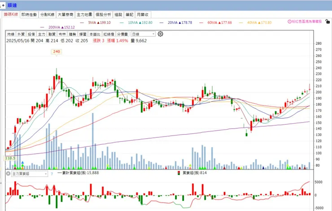Click the 240 high price marker
The height and width of the screenshot is (211, 332).
(57, 52)
